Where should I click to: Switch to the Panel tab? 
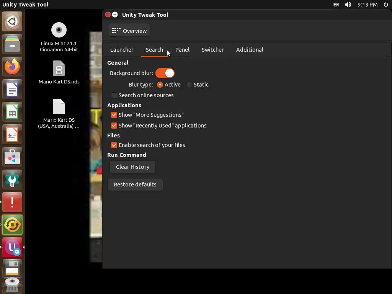pos(182,50)
